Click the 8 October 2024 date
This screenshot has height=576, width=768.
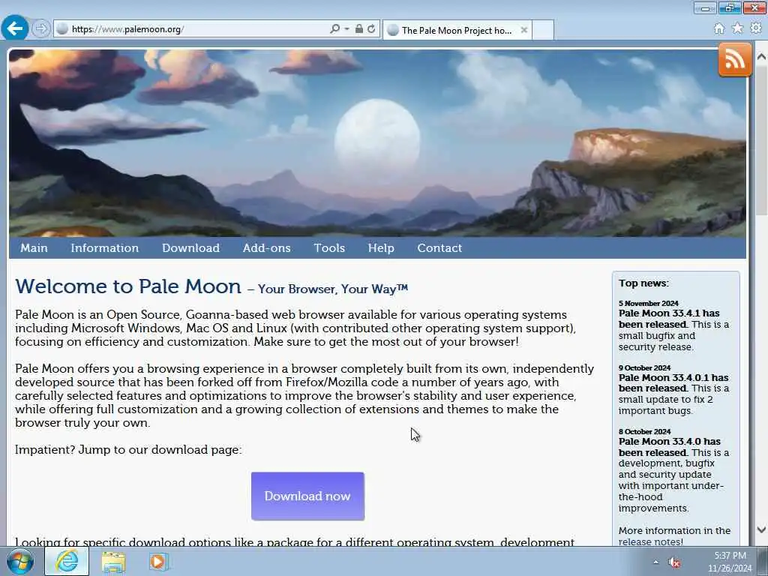644,431
